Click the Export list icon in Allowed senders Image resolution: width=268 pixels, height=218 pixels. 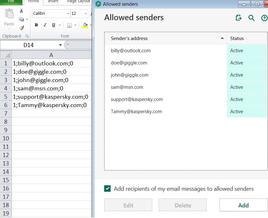pyautogui.click(x=239, y=18)
